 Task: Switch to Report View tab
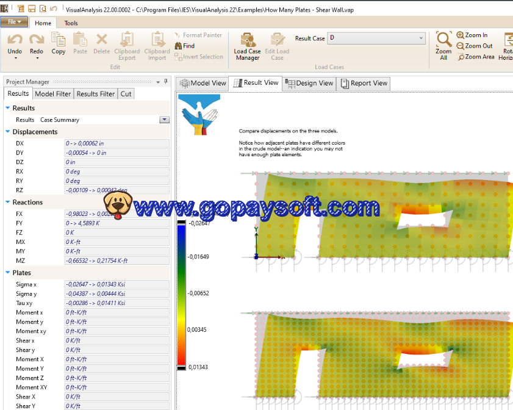pos(364,83)
